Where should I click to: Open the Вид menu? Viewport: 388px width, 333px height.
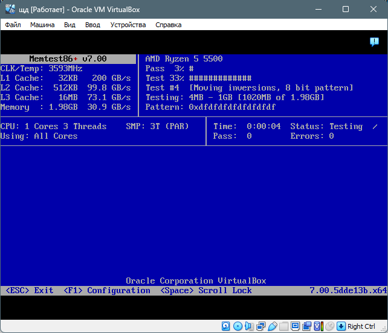[x=70, y=25]
